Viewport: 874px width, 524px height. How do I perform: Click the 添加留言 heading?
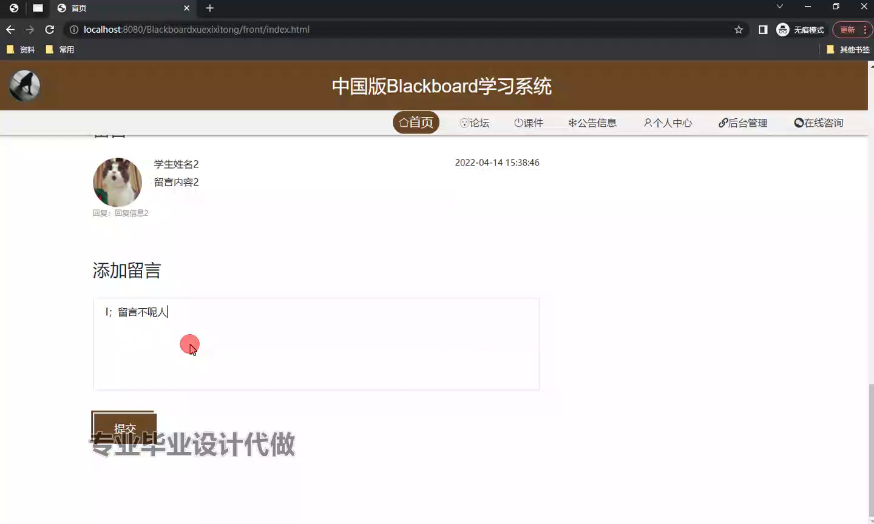tap(126, 270)
